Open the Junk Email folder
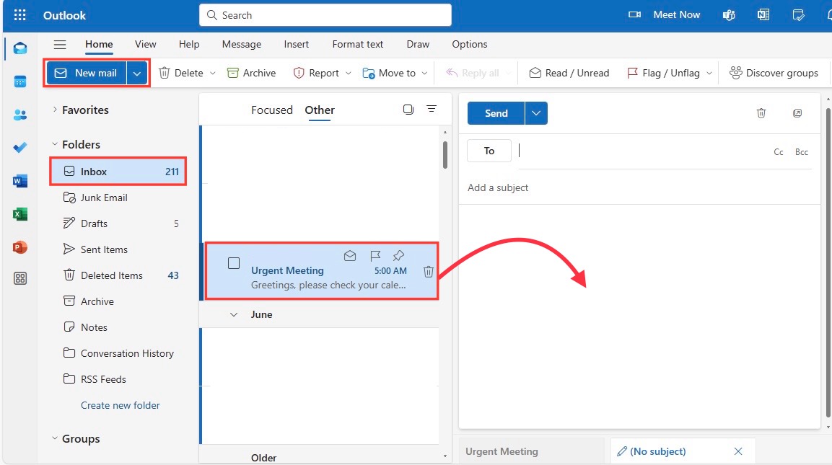The width and height of the screenshot is (832, 465). [x=118, y=198]
